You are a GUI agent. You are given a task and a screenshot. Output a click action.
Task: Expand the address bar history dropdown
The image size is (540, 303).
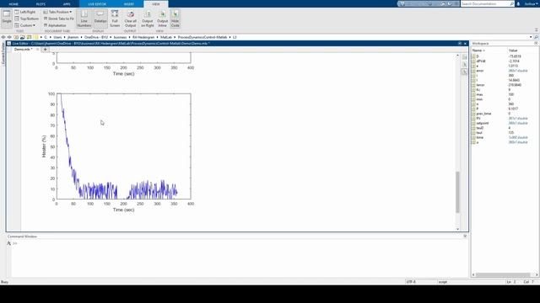pyautogui.click(x=531, y=37)
